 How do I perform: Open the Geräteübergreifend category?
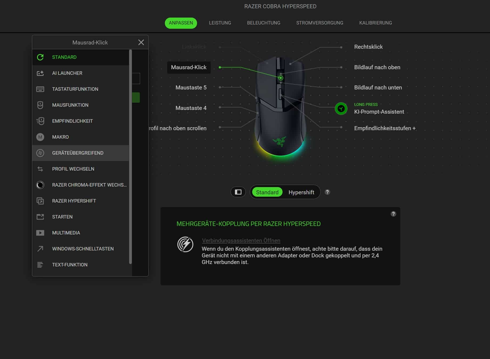[77, 153]
